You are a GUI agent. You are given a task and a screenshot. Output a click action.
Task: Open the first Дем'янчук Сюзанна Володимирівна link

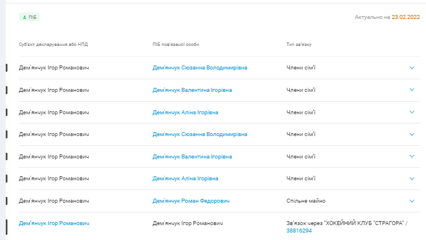click(199, 68)
